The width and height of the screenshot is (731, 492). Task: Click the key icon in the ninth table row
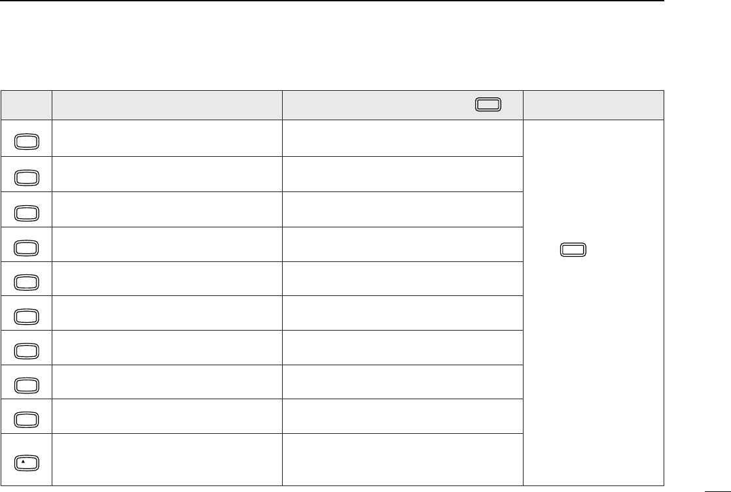click(27, 420)
